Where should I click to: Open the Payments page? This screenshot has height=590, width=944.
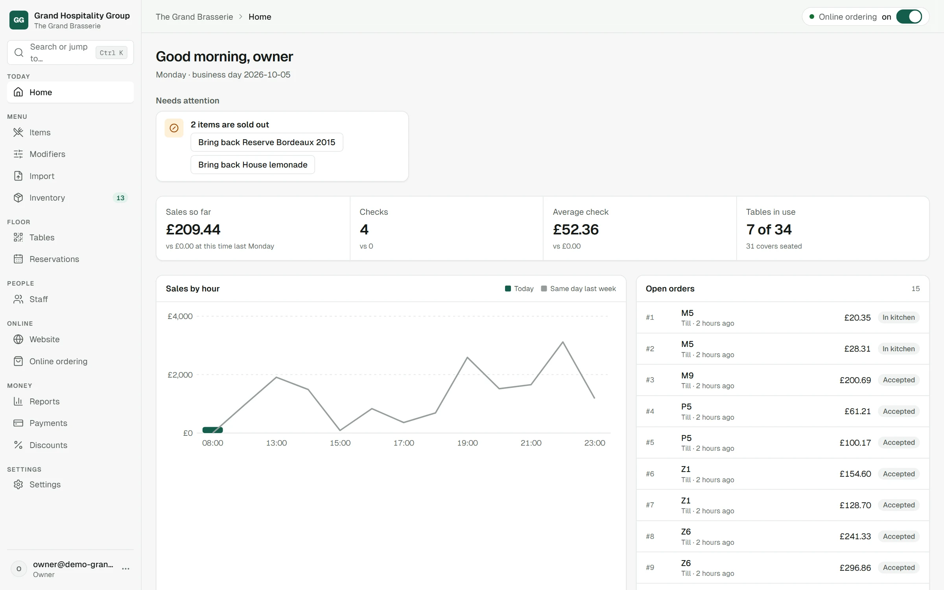[x=70, y=423]
